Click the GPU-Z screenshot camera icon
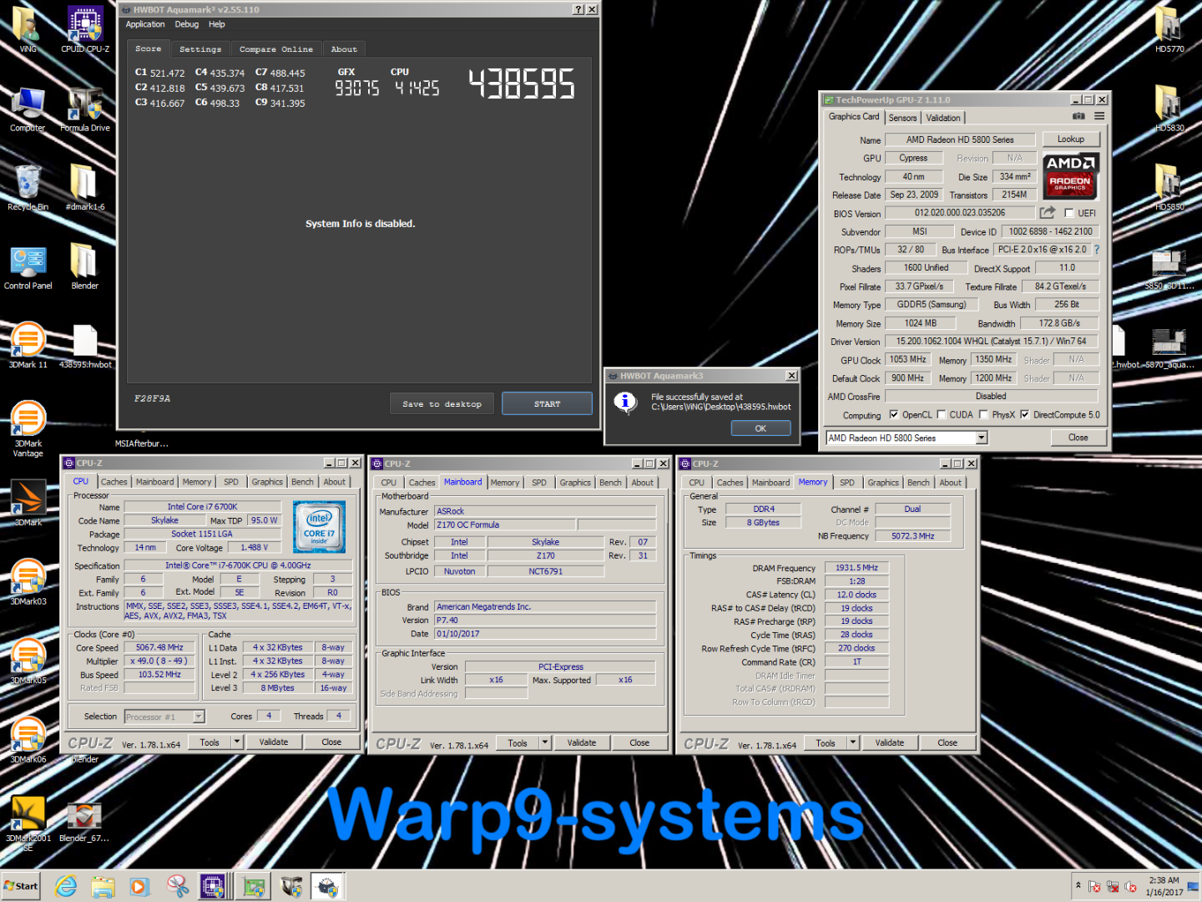The height and width of the screenshot is (902, 1202). (x=1078, y=116)
